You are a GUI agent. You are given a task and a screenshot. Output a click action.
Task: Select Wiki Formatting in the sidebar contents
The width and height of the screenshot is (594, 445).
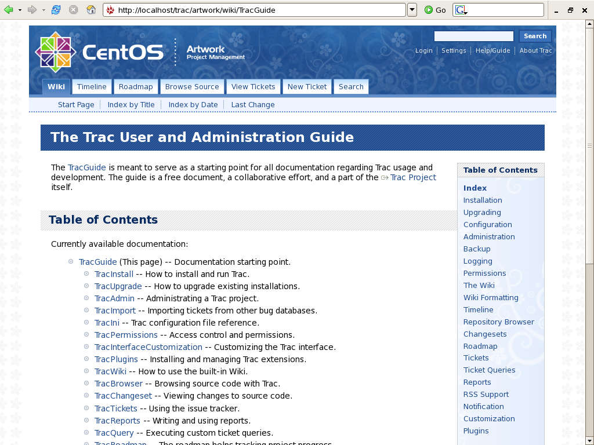coord(491,297)
